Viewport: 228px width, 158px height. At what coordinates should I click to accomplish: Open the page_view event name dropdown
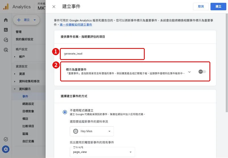tap(102, 152)
